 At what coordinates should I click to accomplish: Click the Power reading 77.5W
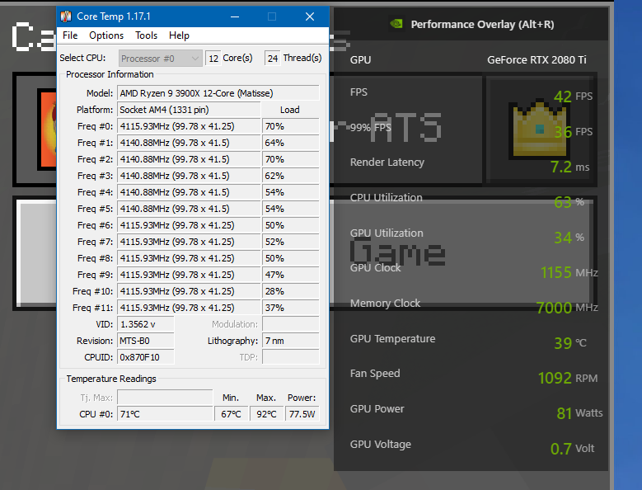tap(302, 413)
